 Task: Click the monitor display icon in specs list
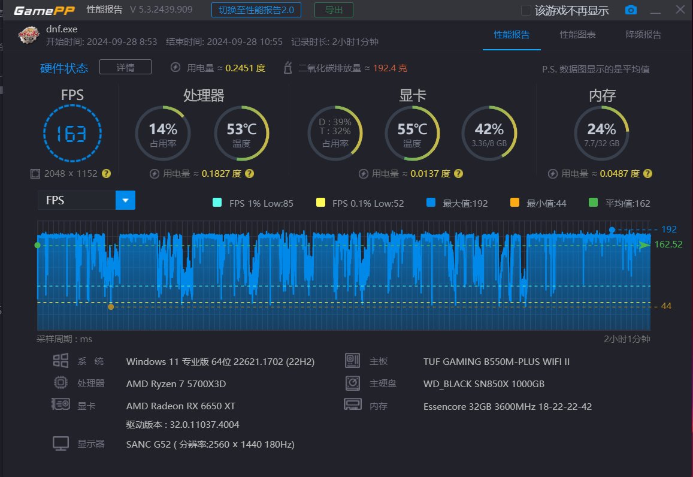(x=60, y=443)
